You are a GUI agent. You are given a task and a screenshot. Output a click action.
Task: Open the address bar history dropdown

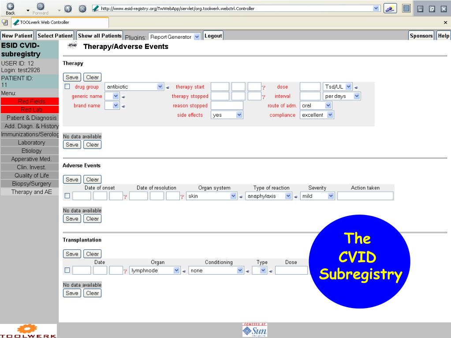(376, 8)
